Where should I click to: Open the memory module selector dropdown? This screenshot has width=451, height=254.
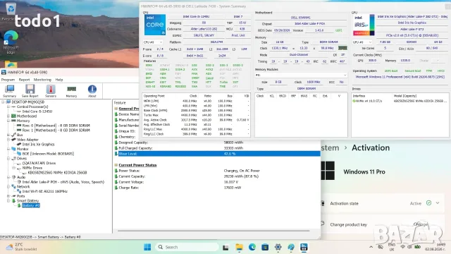point(301,75)
